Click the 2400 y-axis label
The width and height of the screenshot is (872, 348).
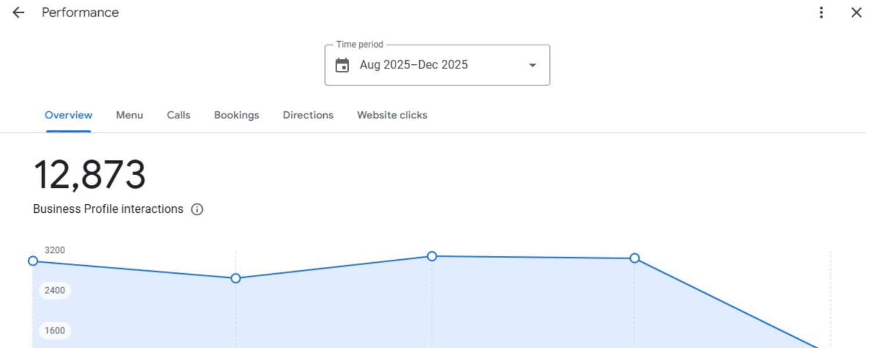tap(55, 290)
